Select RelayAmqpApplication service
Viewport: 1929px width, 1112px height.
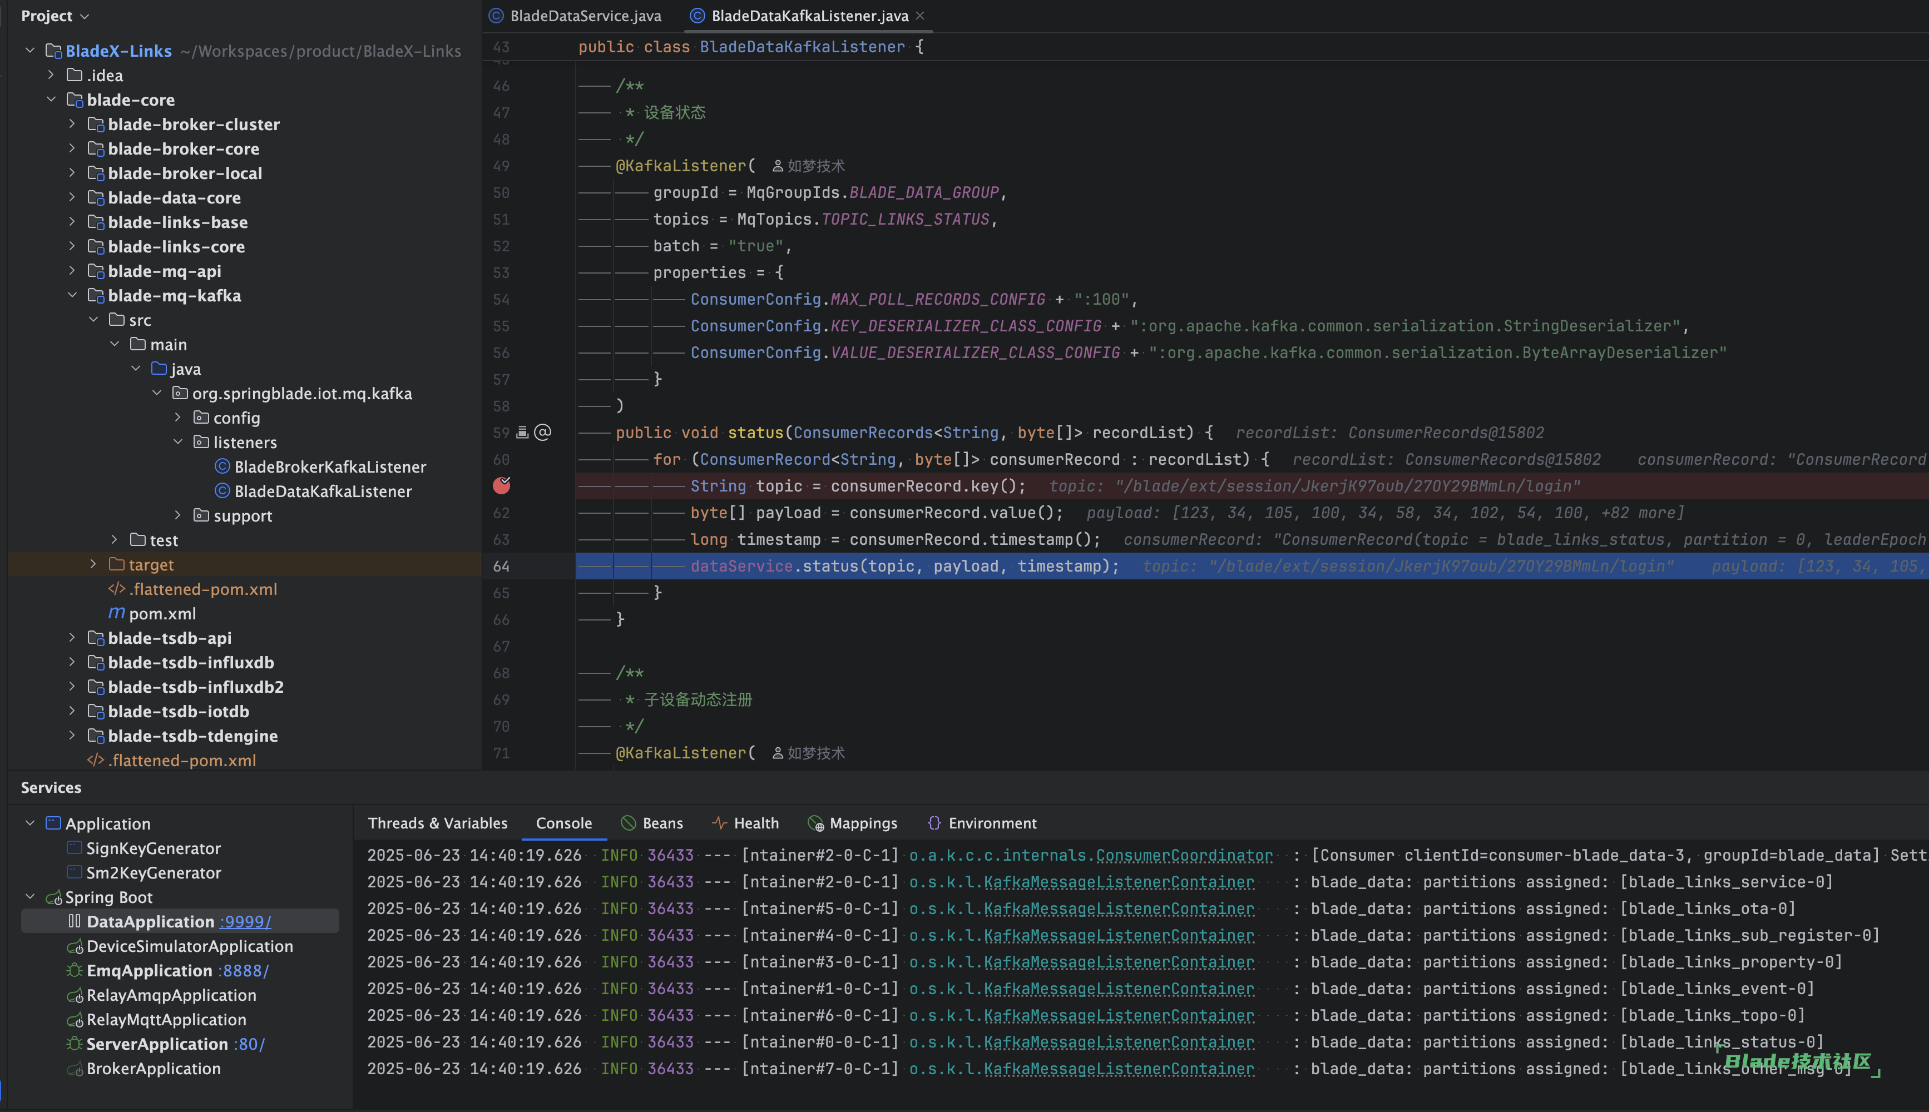[x=171, y=995]
